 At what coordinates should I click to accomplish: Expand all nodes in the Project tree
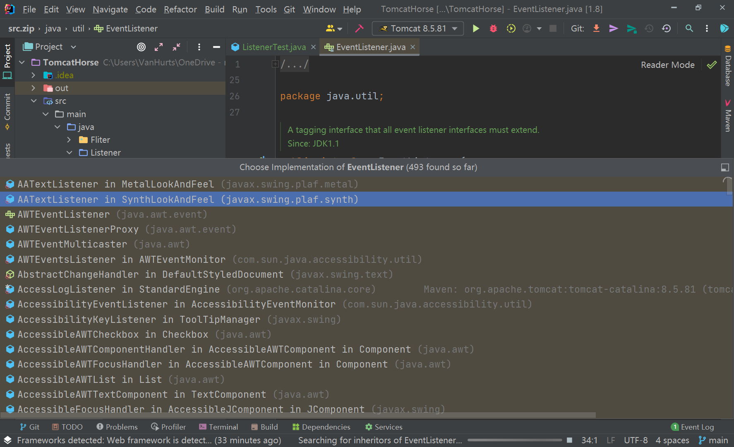tap(158, 47)
